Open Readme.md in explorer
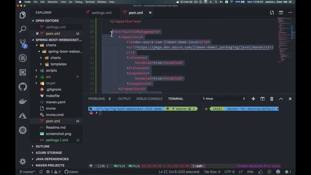Viewport: 311px width, 175px height. pos(55,127)
